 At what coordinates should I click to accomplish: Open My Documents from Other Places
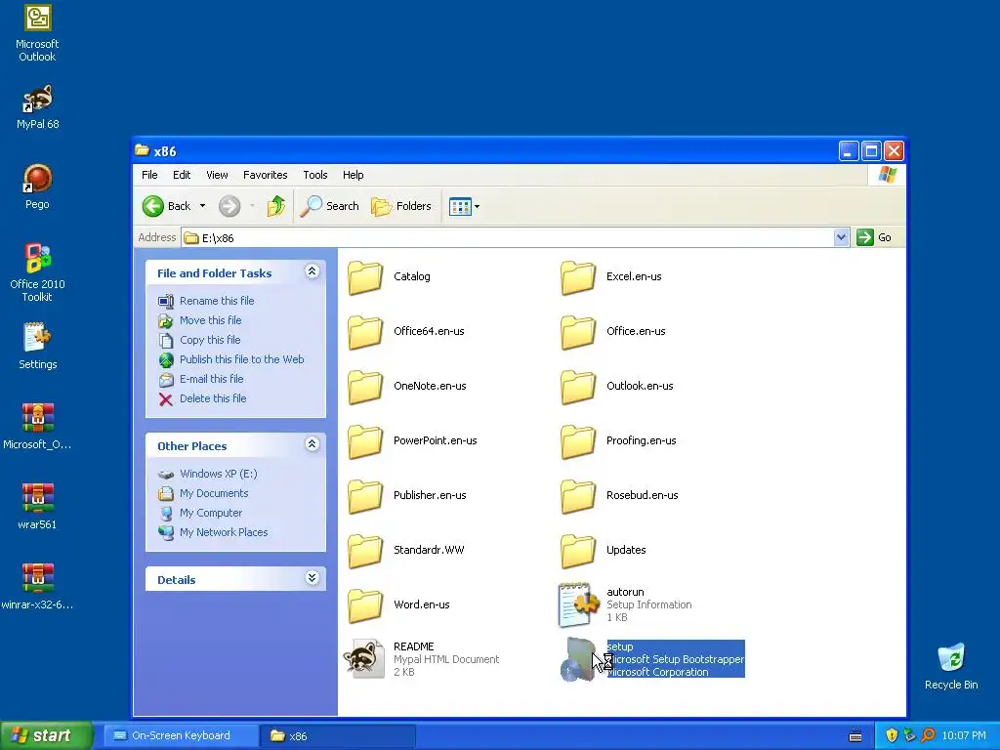(214, 493)
